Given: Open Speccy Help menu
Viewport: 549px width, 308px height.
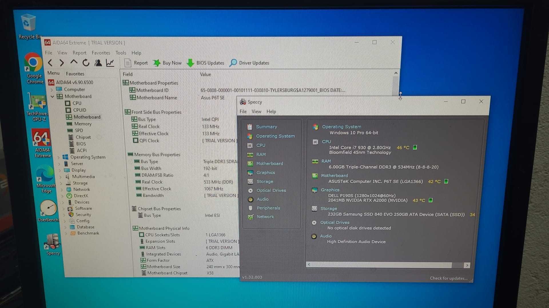Looking at the screenshot, I should (x=271, y=112).
